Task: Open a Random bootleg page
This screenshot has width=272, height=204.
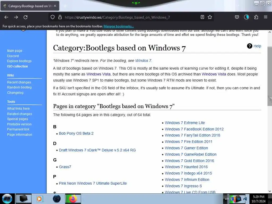Action: pos(19,87)
